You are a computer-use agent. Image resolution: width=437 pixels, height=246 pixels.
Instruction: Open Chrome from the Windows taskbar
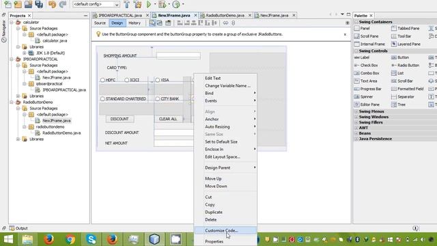[x=70, y=239]
